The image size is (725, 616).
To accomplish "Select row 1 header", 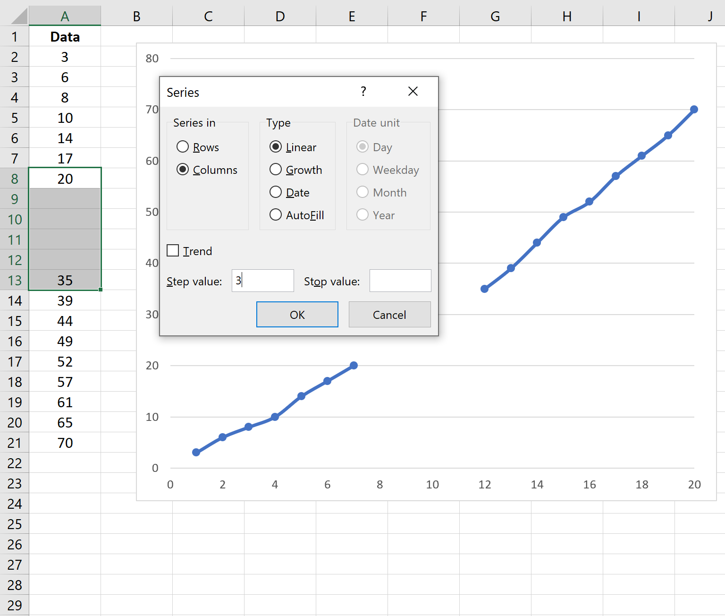I will (x=15, y=37).
